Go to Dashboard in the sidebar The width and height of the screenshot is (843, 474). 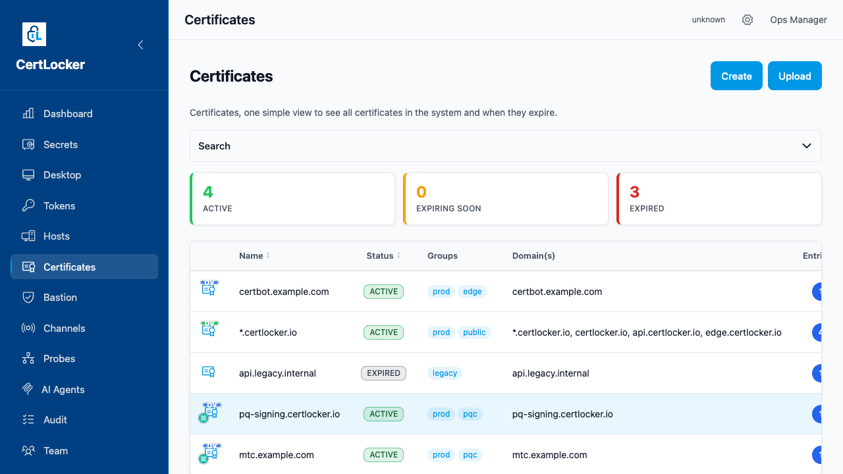[x=84, y=113]
